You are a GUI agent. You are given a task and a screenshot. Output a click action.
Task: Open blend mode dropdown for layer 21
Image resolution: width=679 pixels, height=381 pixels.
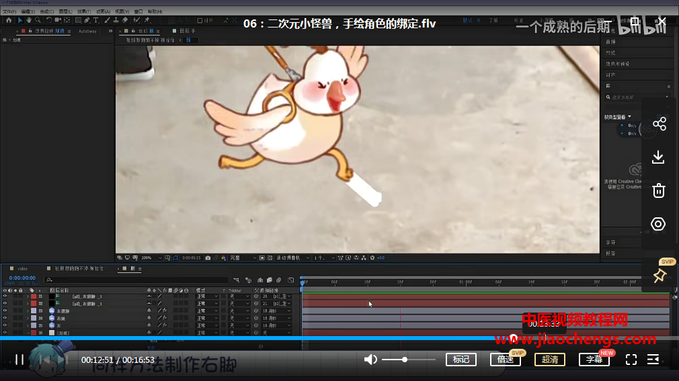208,296
